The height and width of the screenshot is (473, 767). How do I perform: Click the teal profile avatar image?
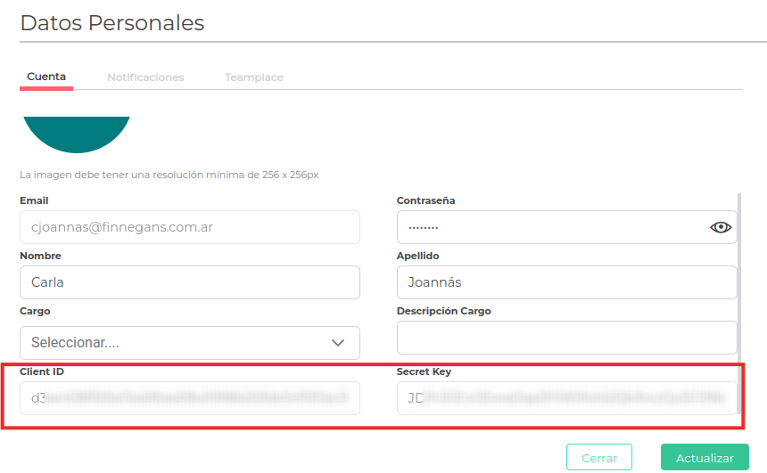(x=76, y=132)
